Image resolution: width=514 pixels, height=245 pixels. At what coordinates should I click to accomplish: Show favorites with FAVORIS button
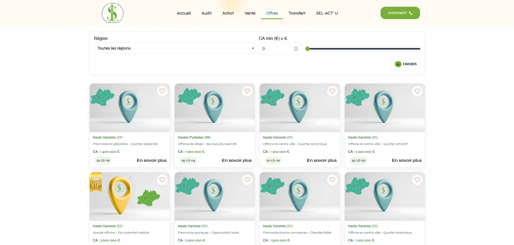coord(406,64)
